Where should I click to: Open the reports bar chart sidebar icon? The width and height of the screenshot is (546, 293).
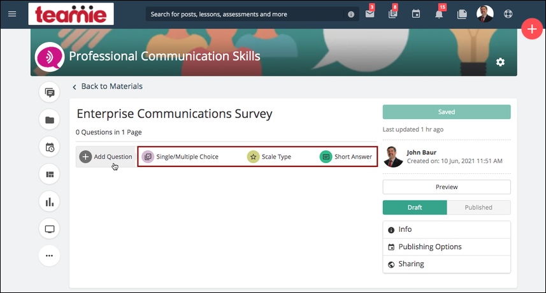50,201
